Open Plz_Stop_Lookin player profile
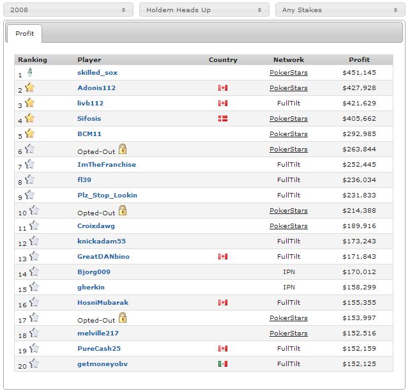 tap(107, 195)
